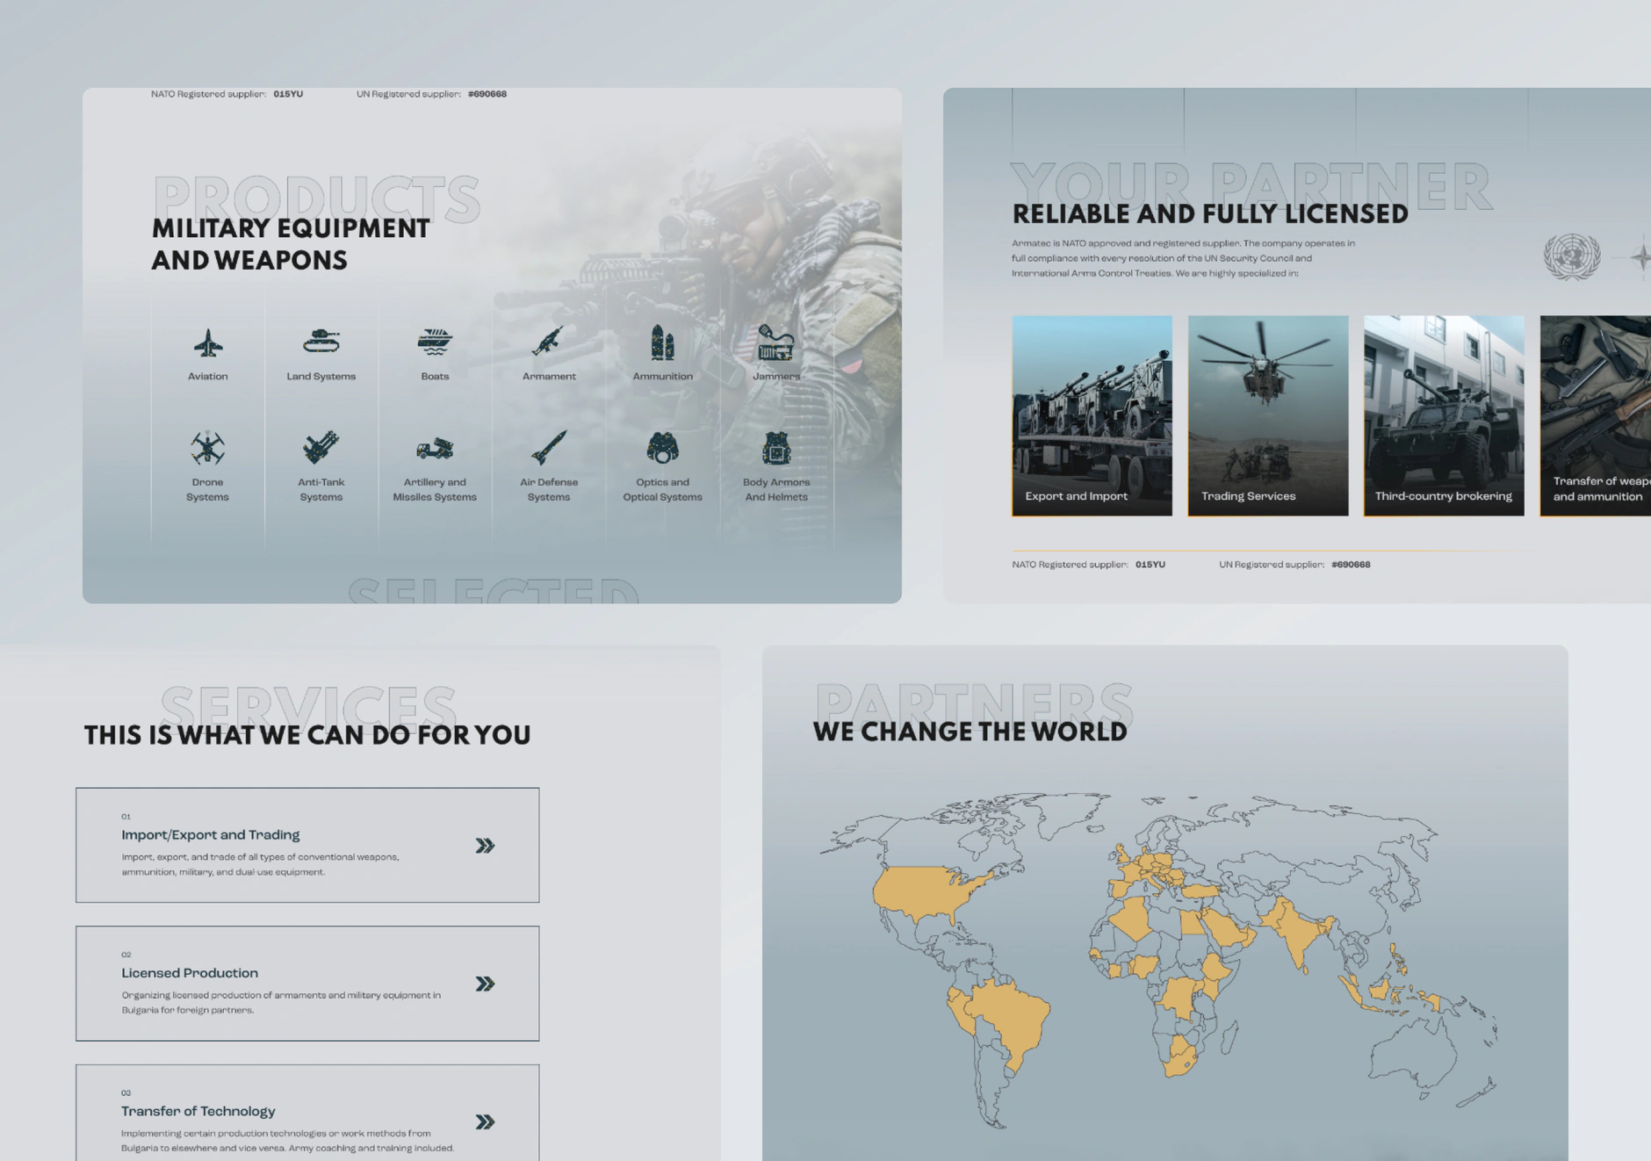Click the United States on the map
1651x1161 pixels.
[926, 891]
